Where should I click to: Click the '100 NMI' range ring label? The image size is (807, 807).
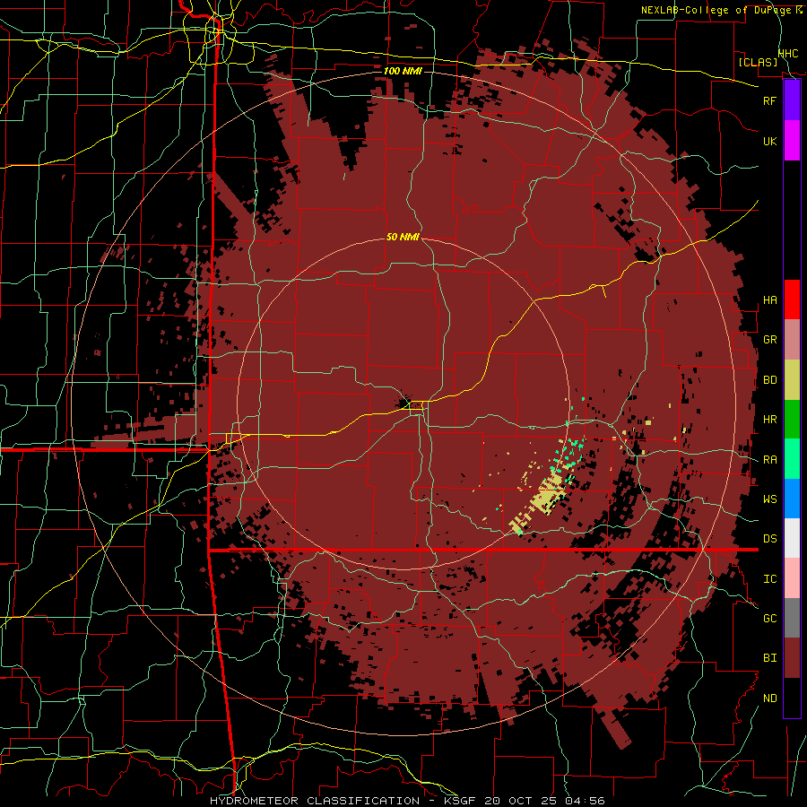click(x=403, y=71)
